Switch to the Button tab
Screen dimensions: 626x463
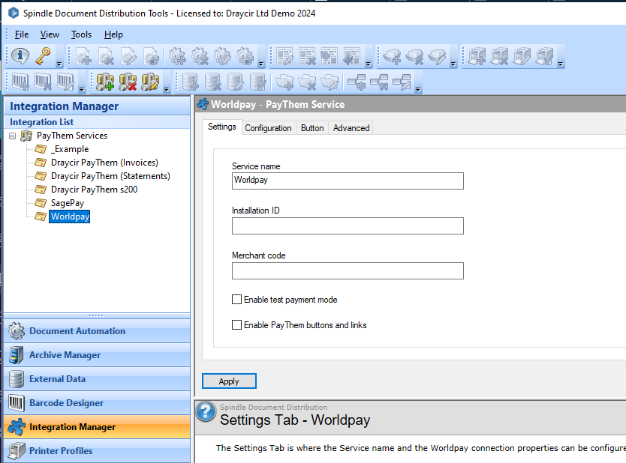(312, 128)
